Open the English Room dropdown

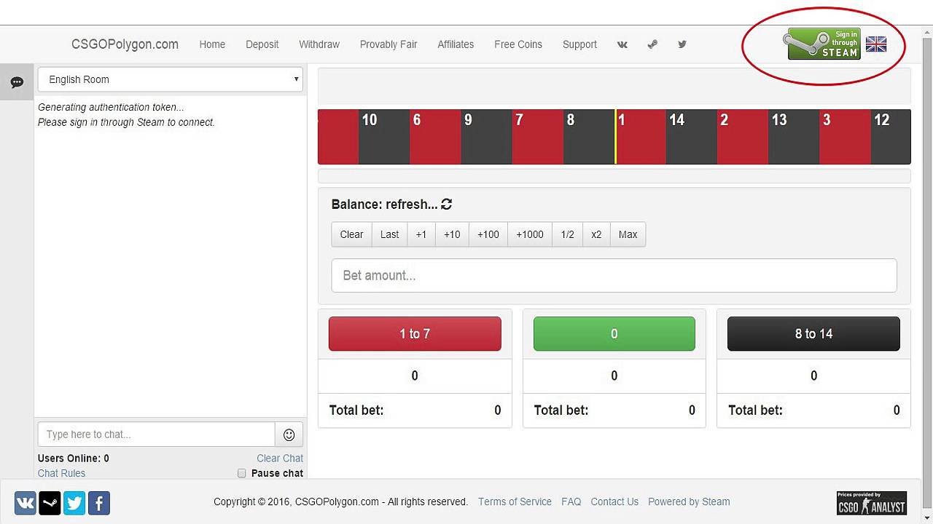[x=171, y=79]
